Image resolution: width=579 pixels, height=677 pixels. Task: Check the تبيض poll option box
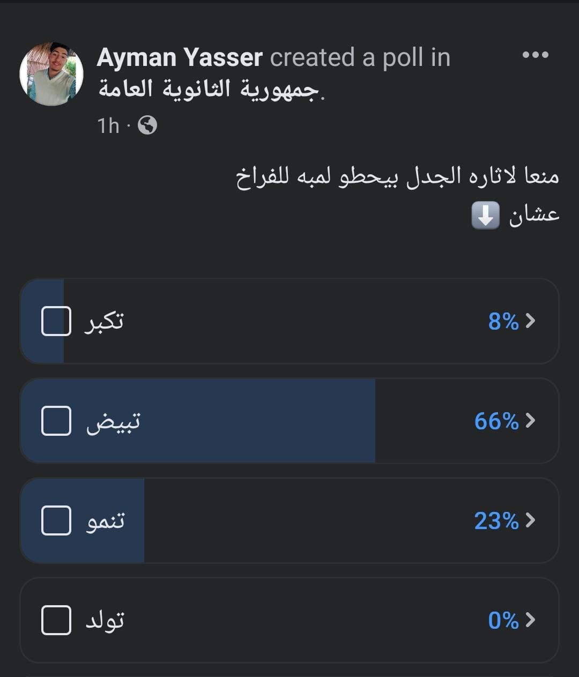point(56,421)
